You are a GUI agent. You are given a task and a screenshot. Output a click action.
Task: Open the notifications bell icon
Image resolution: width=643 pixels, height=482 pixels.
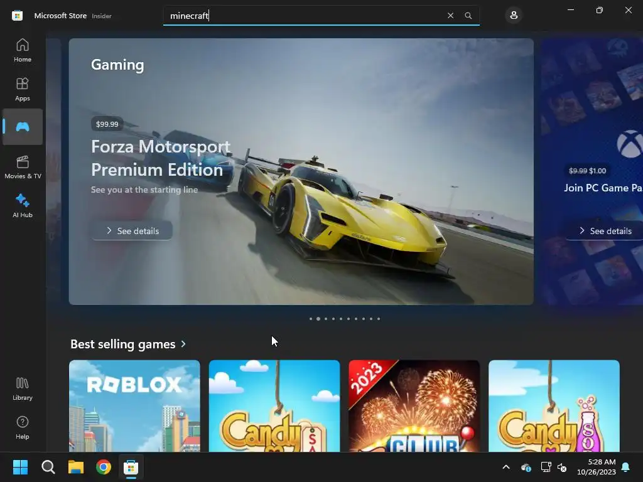point(626,467)
